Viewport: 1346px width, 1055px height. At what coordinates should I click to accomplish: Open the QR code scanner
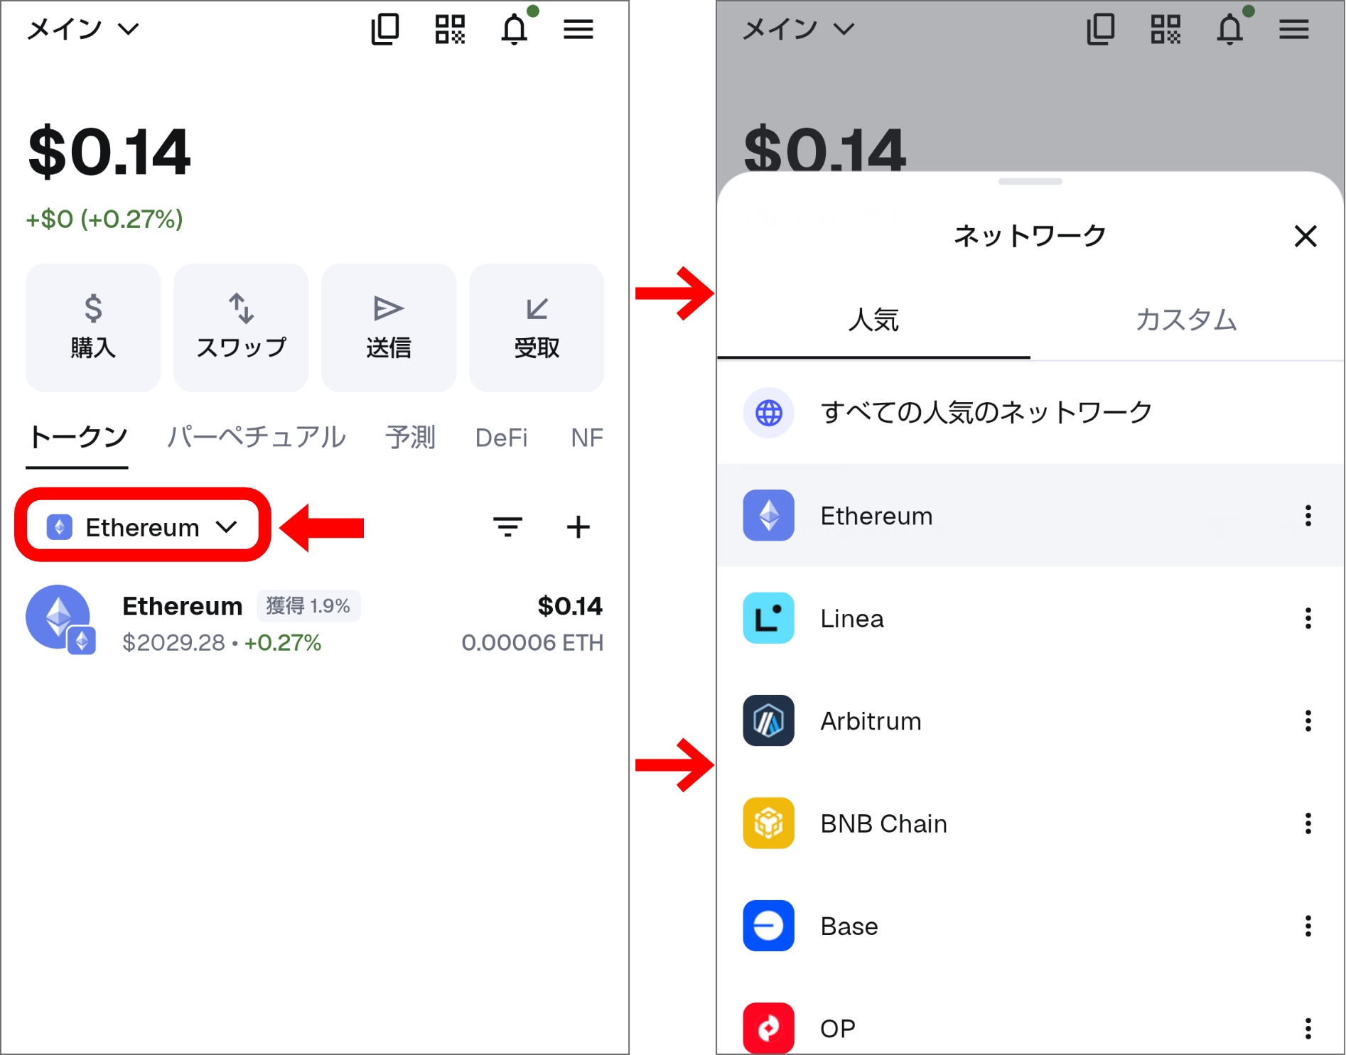[450, 28]
